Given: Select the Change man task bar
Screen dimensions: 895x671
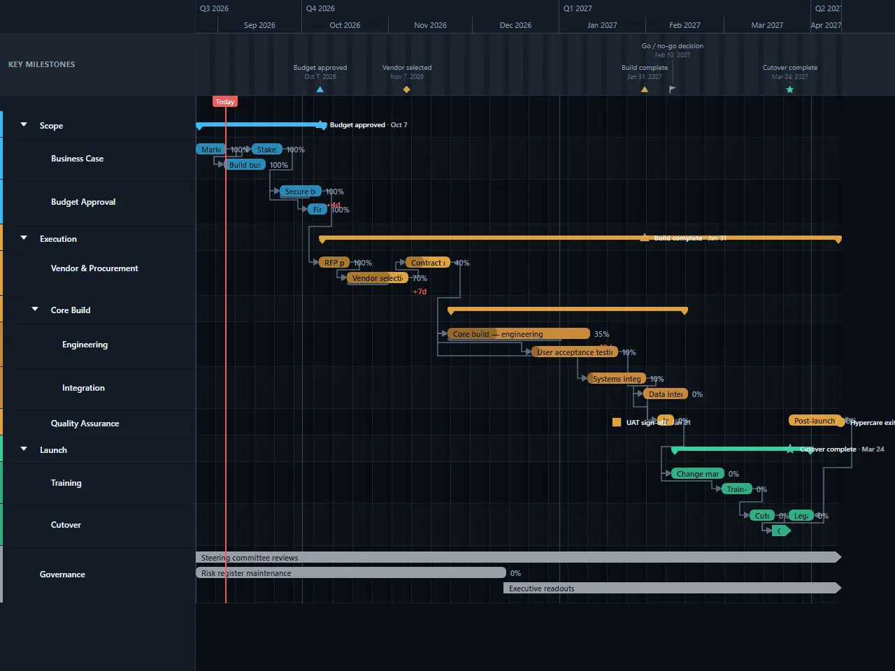Looking at the screenshot, I should pyautogui.click(x=698, y=474).
